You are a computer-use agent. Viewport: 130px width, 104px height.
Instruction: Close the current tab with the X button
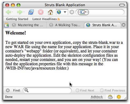(x=124, y=25)
